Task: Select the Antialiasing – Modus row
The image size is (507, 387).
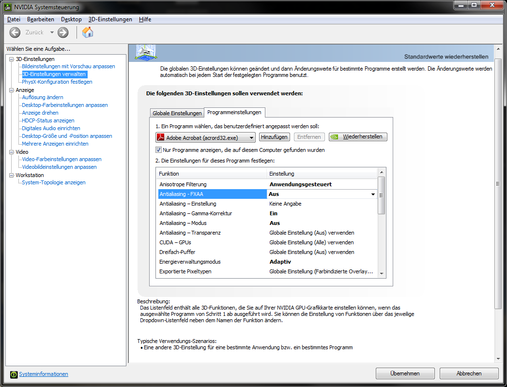Action: (x=267, y=223)
